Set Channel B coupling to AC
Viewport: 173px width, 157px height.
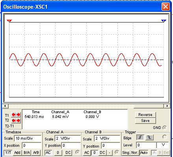coord(87,153)
